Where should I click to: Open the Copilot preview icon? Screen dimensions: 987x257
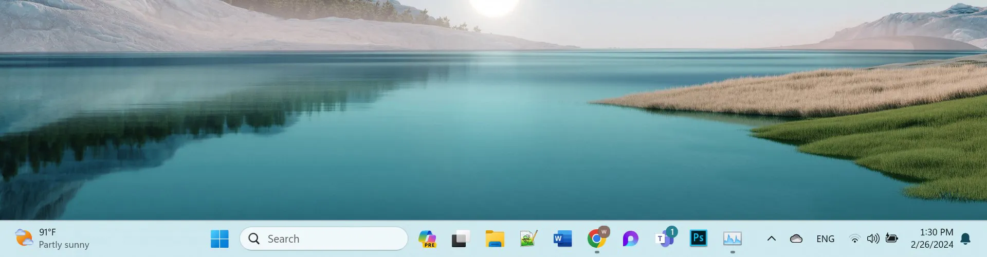point(427,238)
